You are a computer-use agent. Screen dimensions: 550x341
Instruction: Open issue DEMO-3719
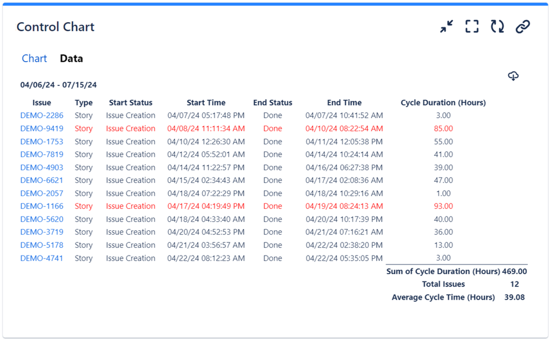pyautogui.click(x=42, y=232)
